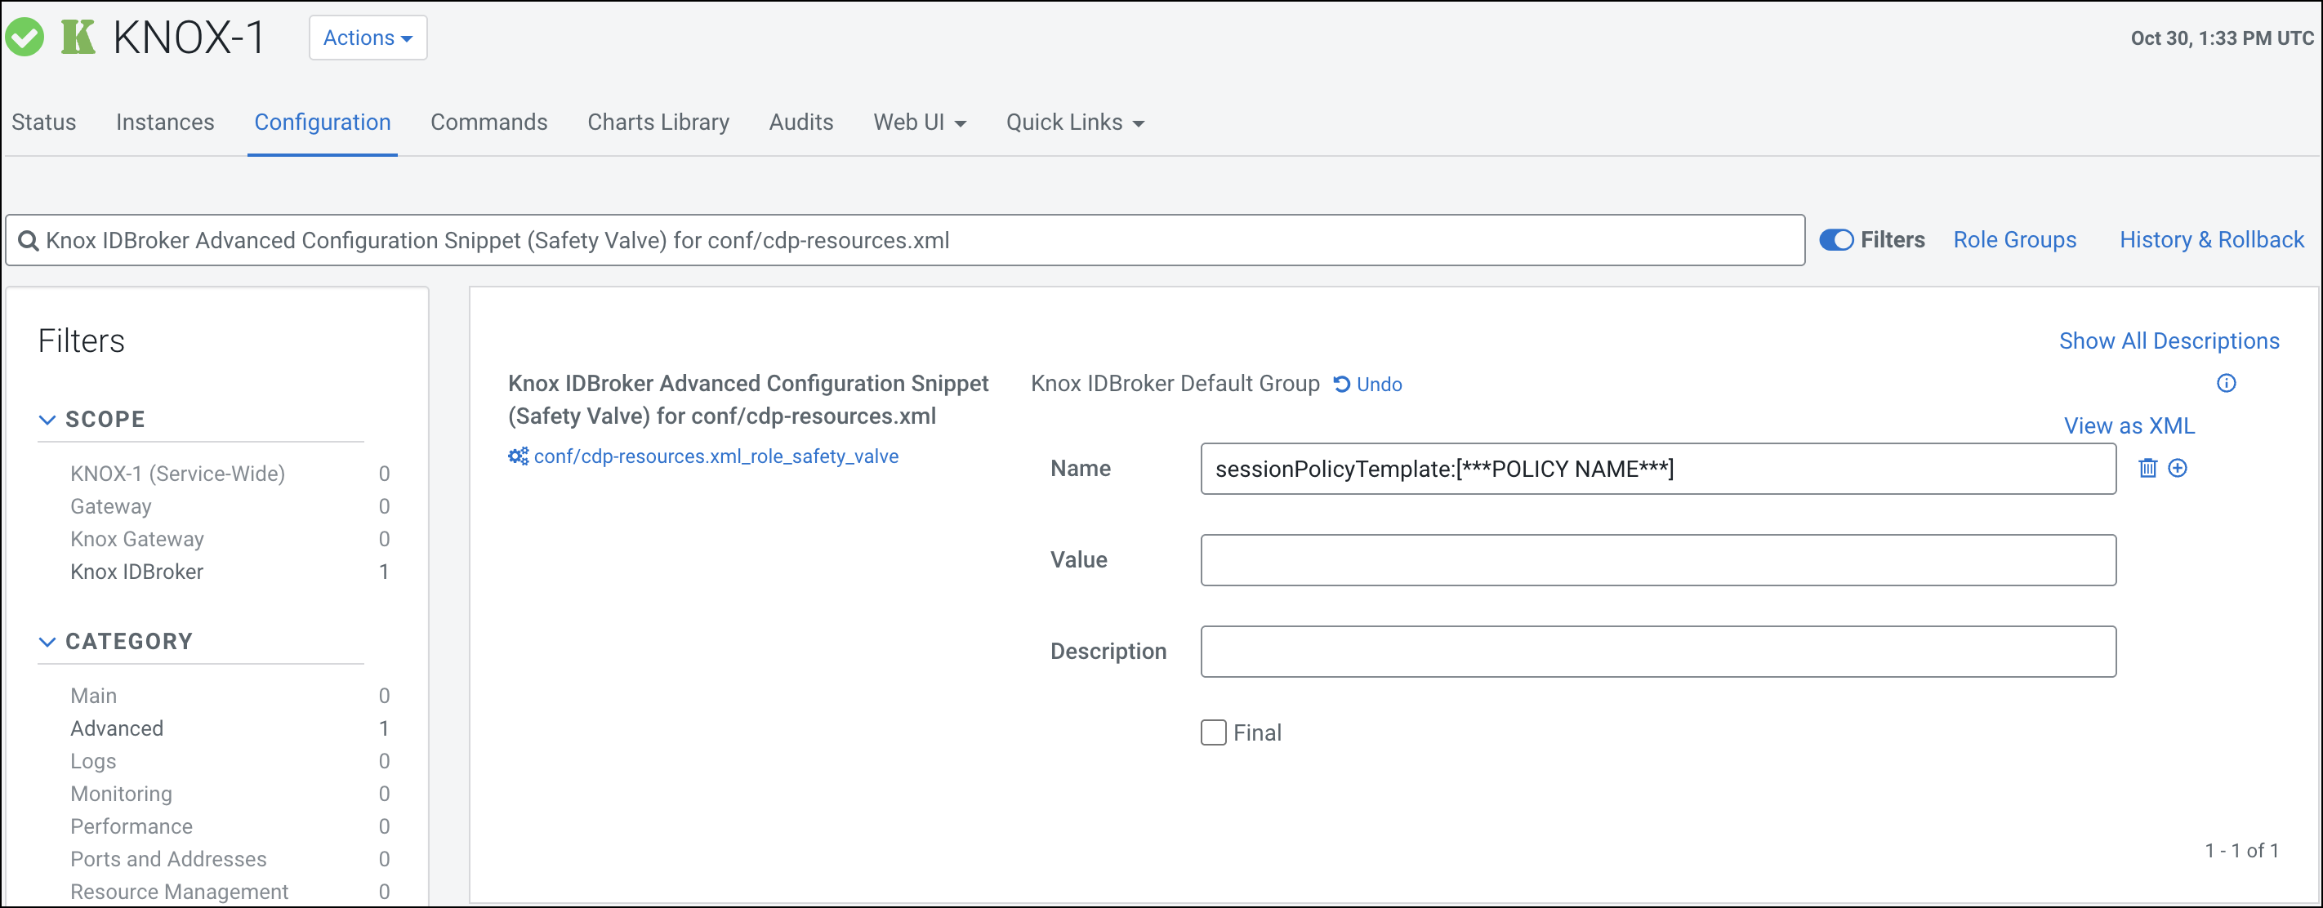Open the Charts Library tab

click(658, 122)
